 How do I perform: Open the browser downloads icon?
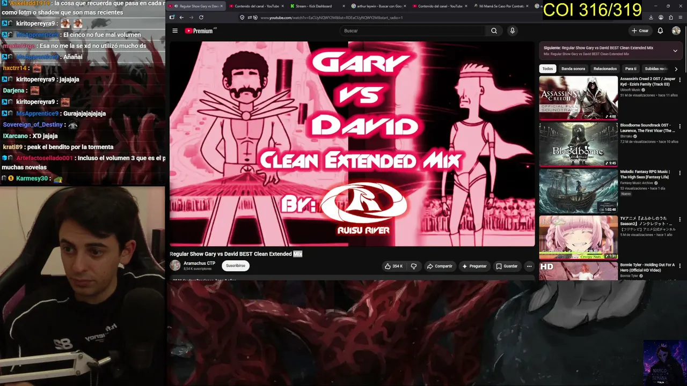[652, 17]
